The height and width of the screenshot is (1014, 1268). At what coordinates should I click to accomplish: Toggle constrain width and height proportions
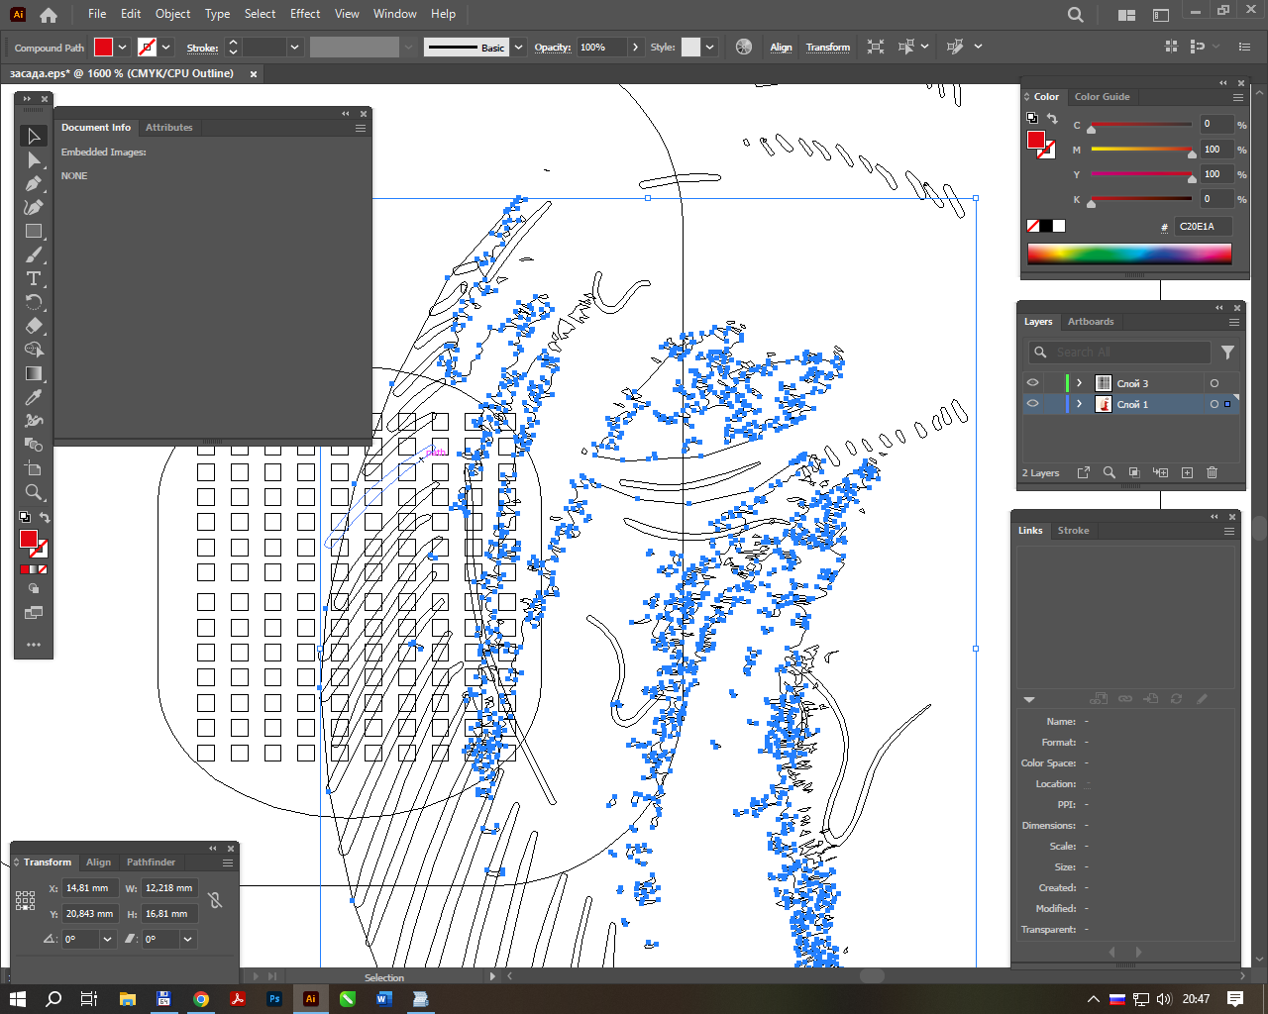click(215, 900)
